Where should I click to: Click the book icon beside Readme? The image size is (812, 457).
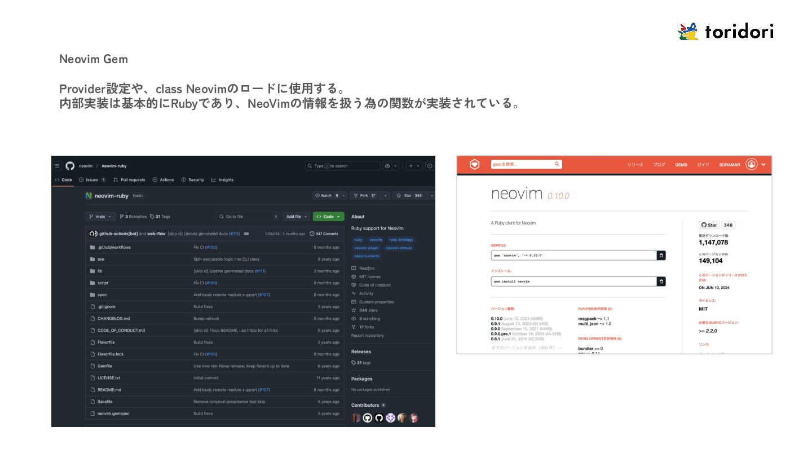(354, 268)
